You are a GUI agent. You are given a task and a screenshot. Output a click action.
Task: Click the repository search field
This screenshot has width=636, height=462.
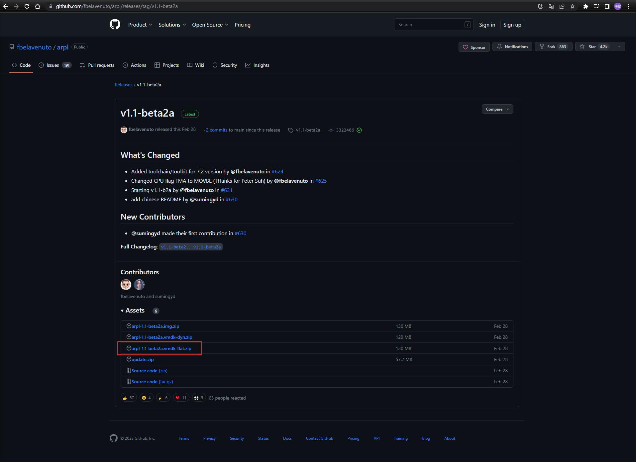(x=430, y=25)
